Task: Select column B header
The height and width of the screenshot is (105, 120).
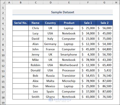Action: [21, 3]
